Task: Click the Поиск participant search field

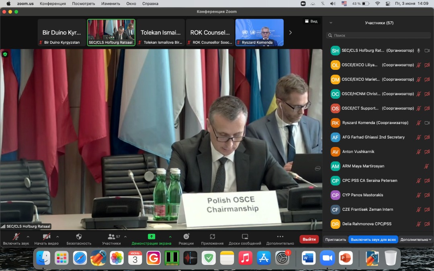Action: [x=379, y=35]
